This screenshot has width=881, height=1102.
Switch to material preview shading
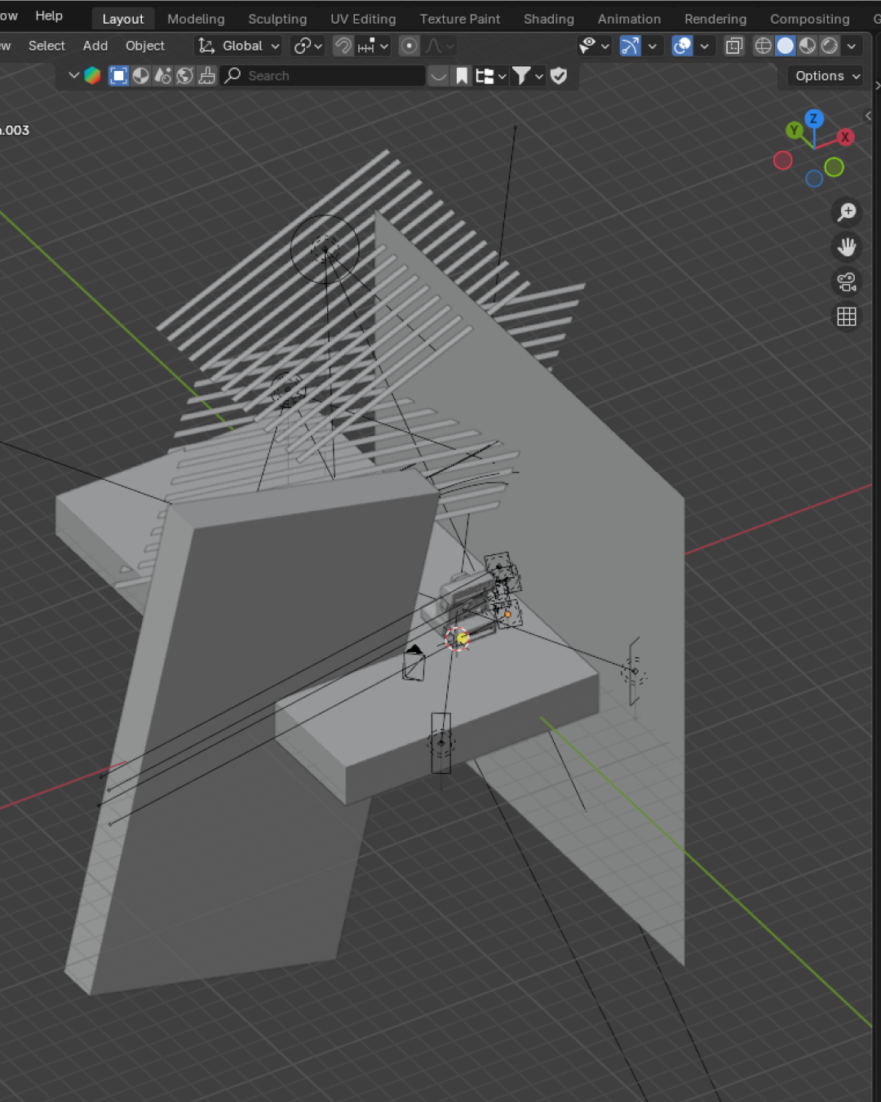[x=808, y=46]
